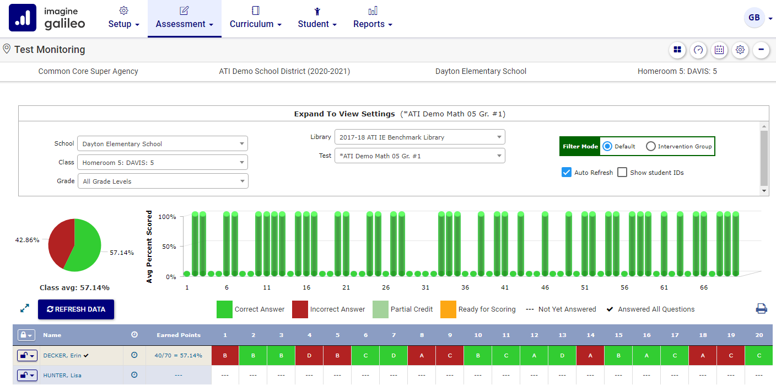Screen dimensions: 776x385
Task: Click the Correct Answer green legend swatch
Action: pyautogui.click(x=224, y=309)
